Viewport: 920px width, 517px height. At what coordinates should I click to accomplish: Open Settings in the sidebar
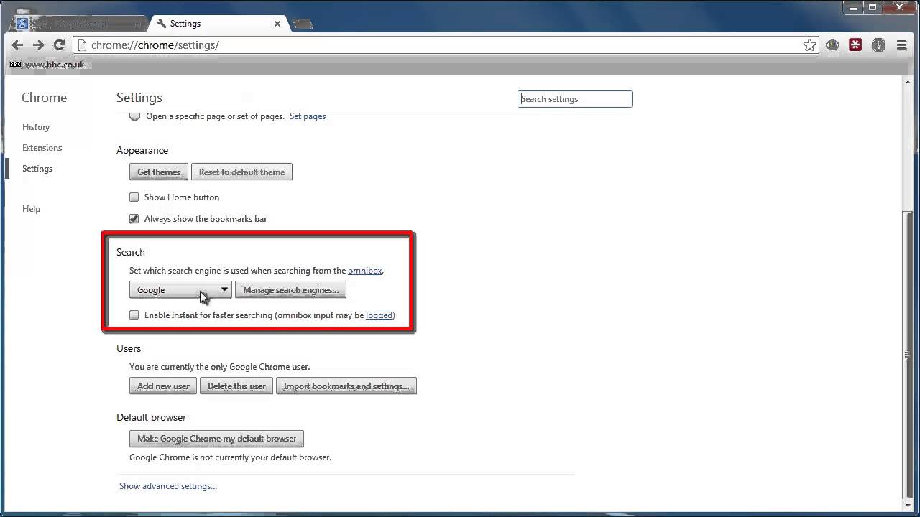(37, 169)
